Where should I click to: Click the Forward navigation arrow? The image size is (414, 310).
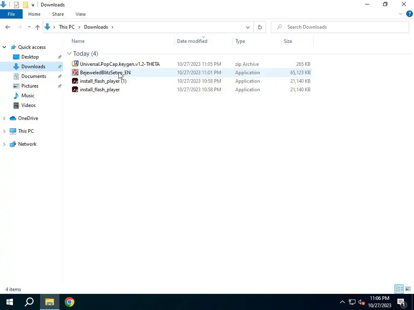coord(19,27)
